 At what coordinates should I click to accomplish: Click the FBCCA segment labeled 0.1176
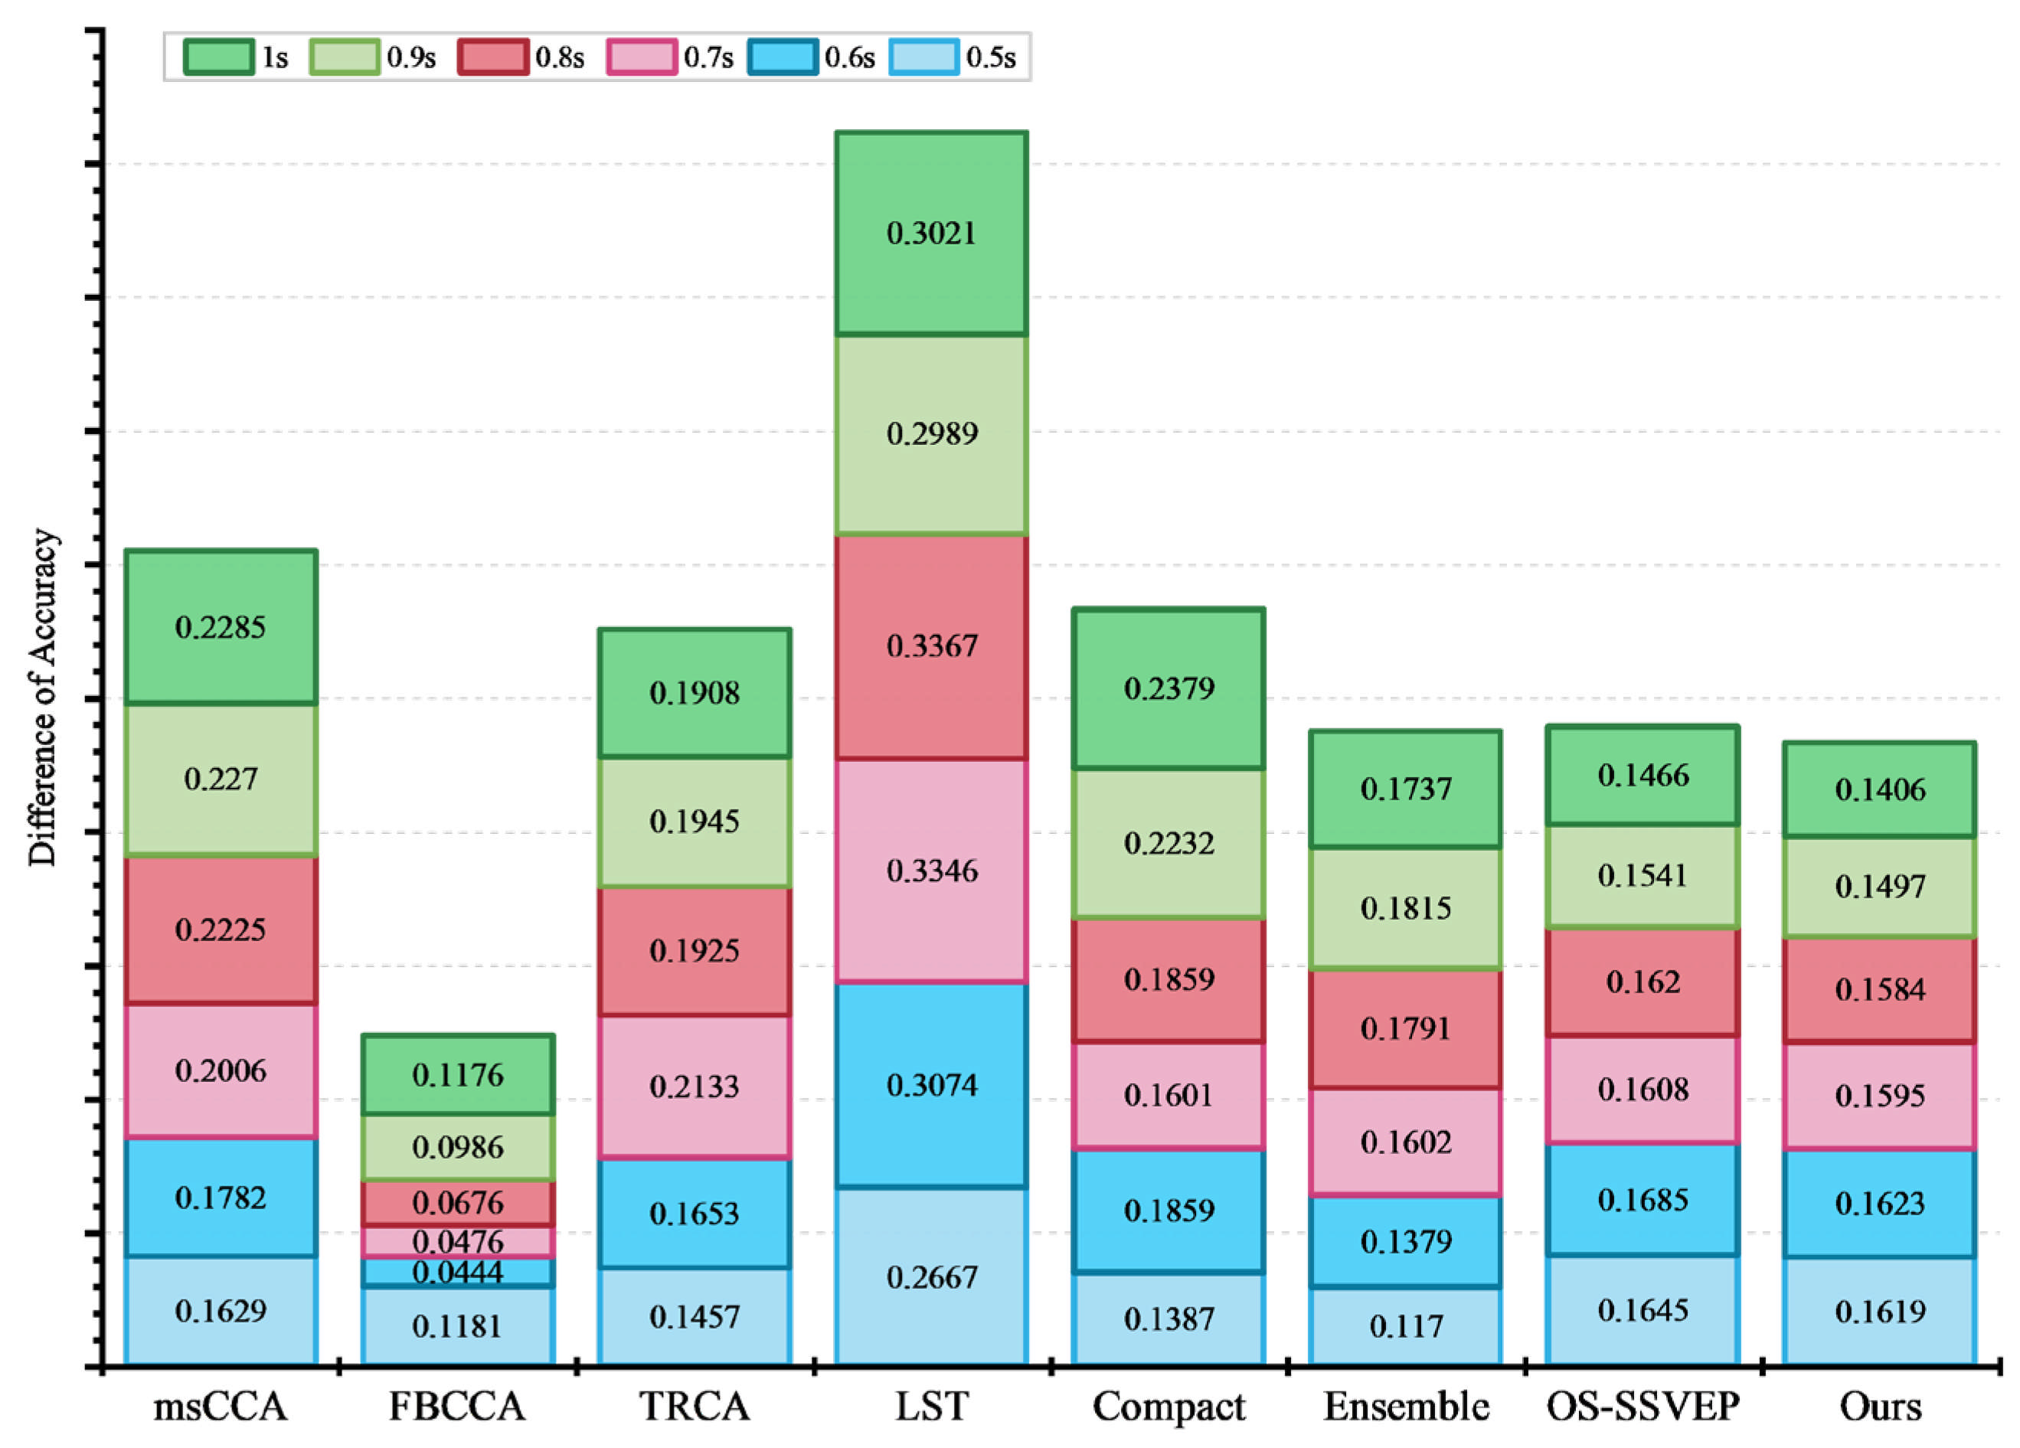pos(458,1075)
